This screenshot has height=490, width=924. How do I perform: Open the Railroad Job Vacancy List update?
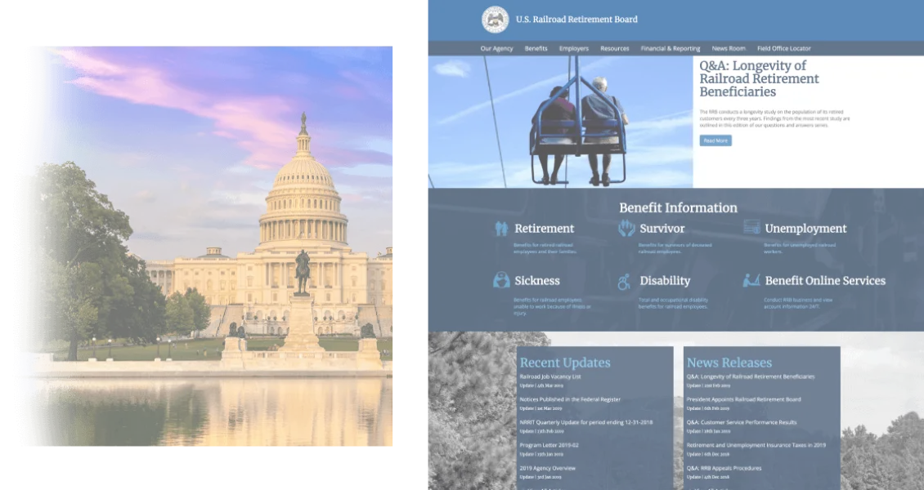[549, 376]
